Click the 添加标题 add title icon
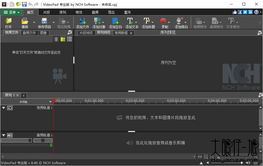 tap(147, 21)
